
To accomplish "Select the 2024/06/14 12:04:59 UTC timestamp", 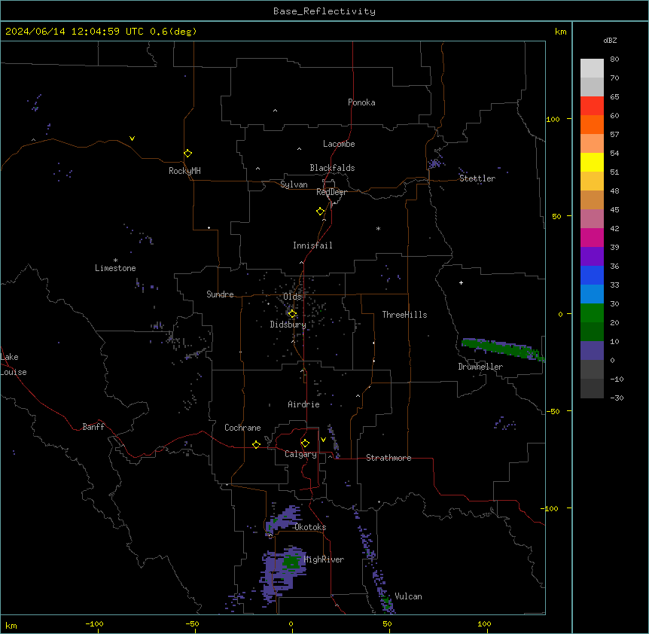I will pos(75,32).
